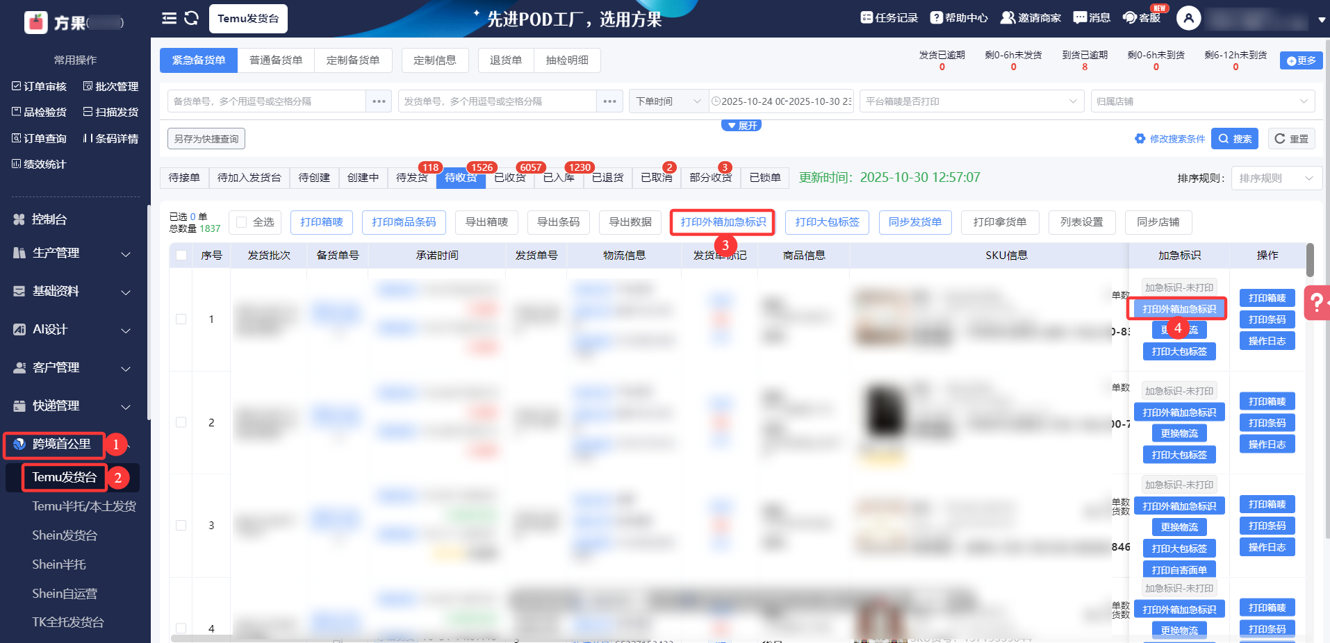This screenshot has height=643, width=1330.
Task: Open 订单审核 shortcut in sidebar
Action: click(x=40, y=86)
